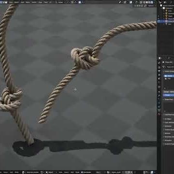The image size is (174, 174).
Task: Open the Tool properties tab icon
Action: [x=159, y=63]
